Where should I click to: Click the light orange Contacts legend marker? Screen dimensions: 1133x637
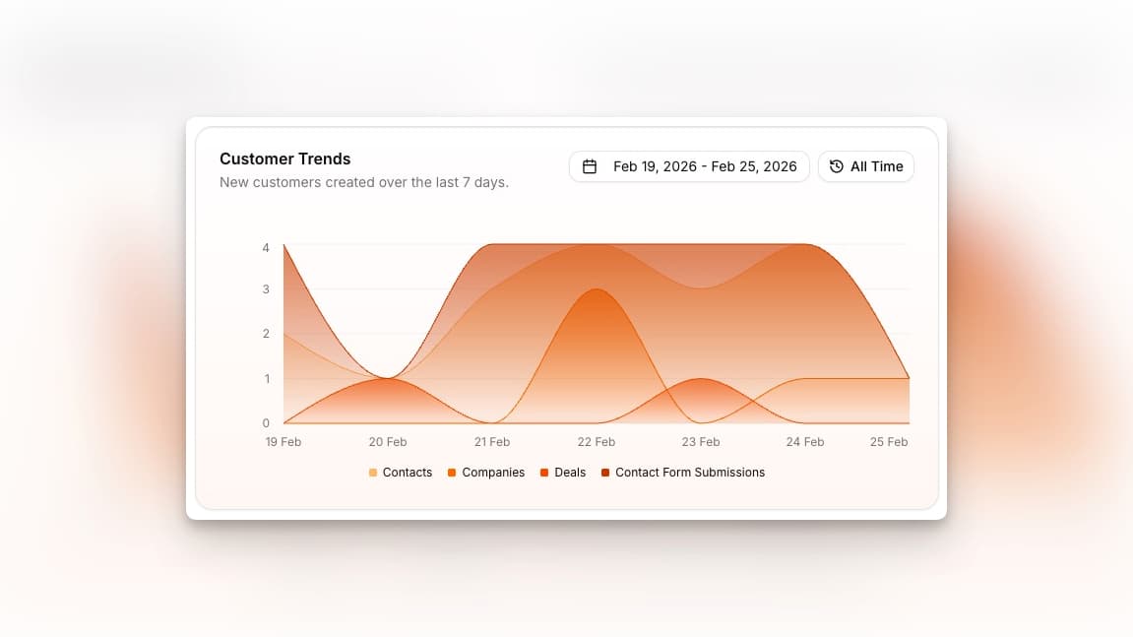point(371,473)
